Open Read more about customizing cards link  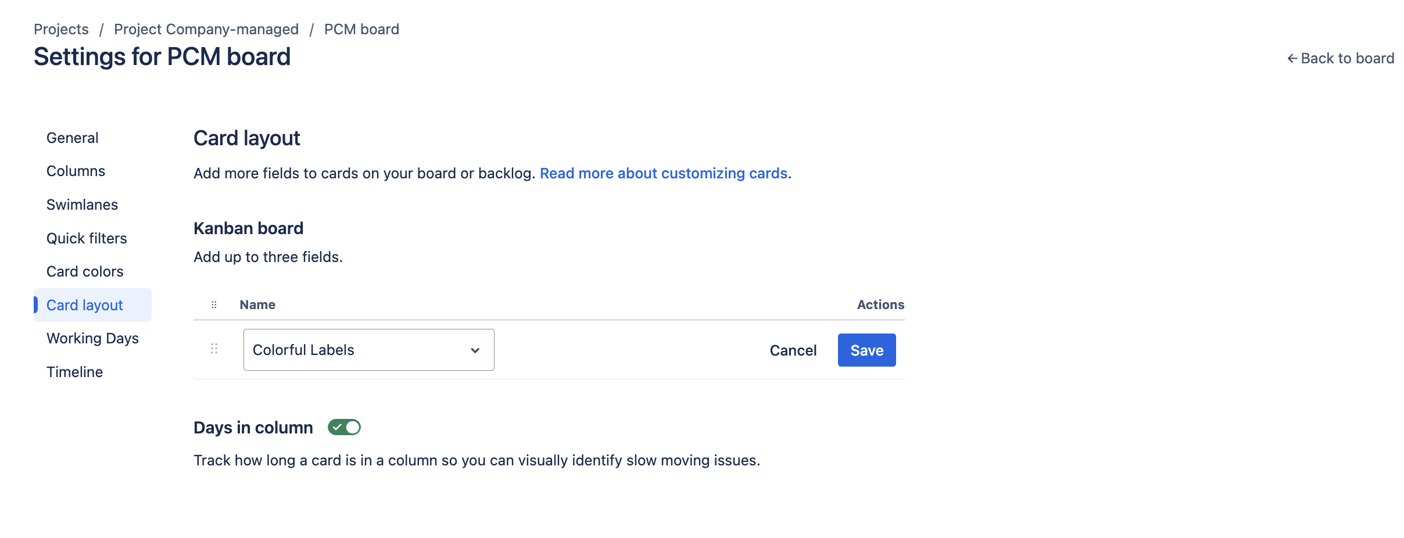[664, 174]
